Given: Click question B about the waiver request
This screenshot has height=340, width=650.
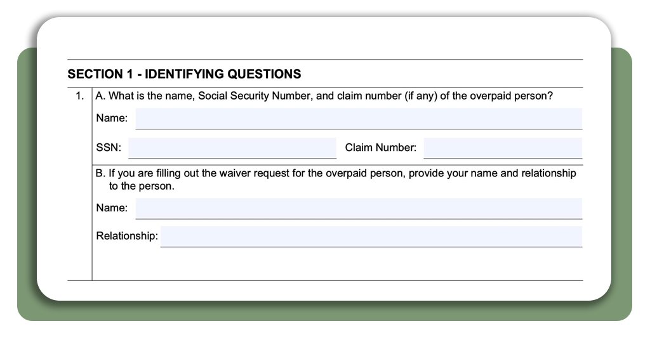Looking at the screenshot, I should click(336, 180).
